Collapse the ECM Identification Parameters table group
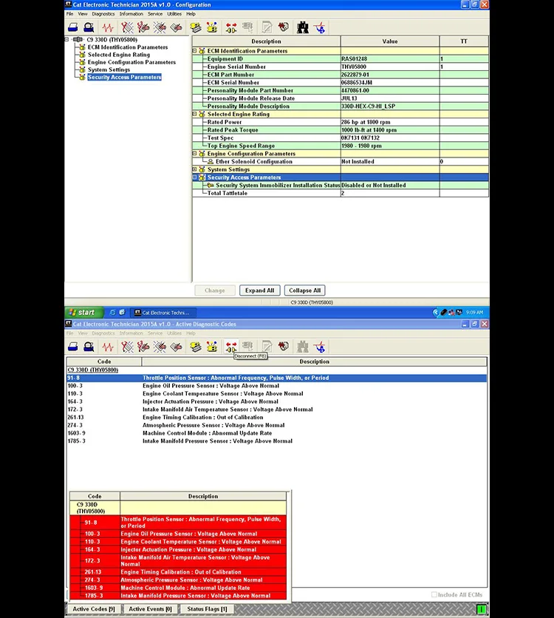The width and height of the screenshot is (554, 618). 194,51
